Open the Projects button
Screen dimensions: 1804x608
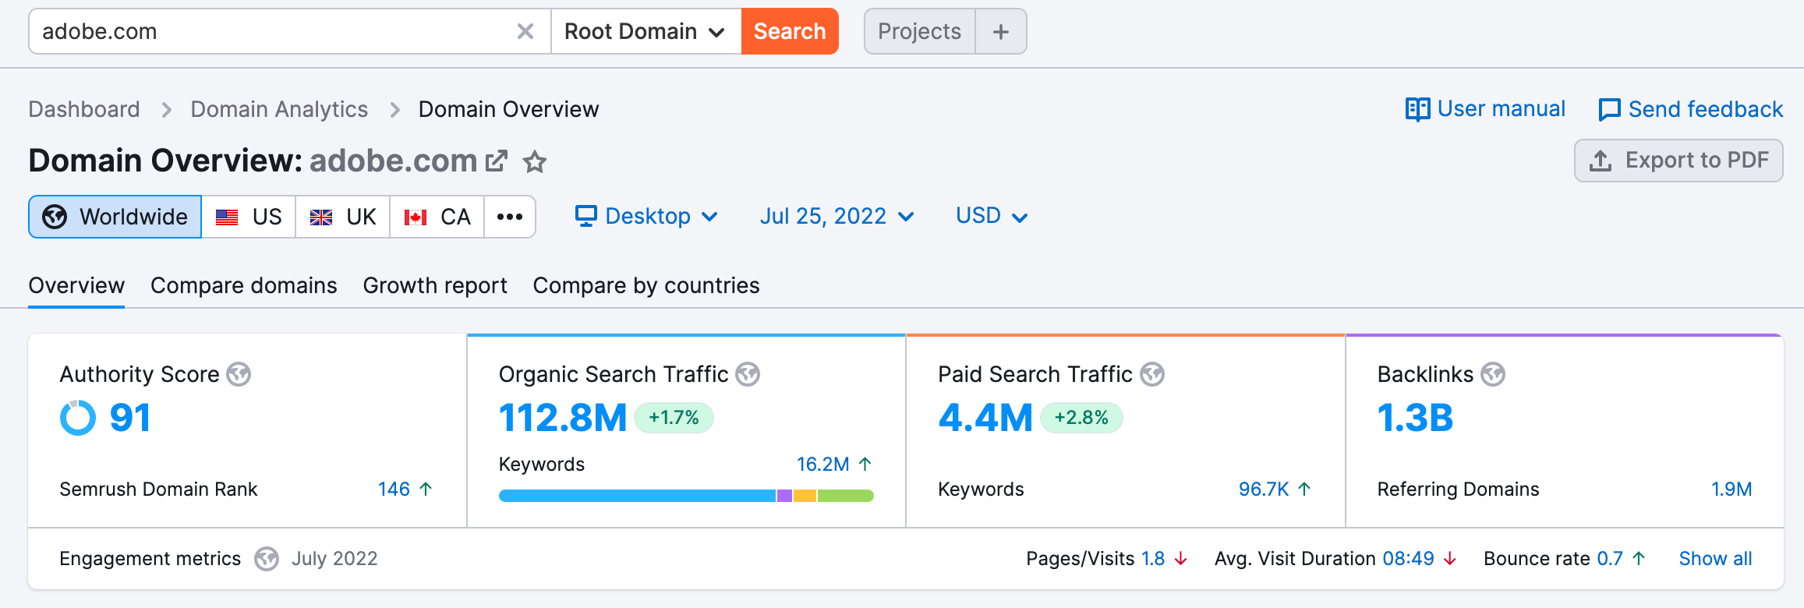(920, 31)
